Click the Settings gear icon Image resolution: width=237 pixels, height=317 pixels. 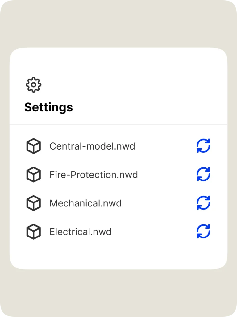coord(33,85)
